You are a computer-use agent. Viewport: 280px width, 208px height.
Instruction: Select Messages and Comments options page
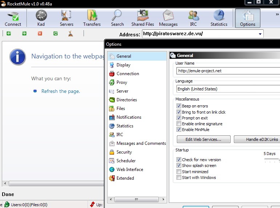coord(137,143)
